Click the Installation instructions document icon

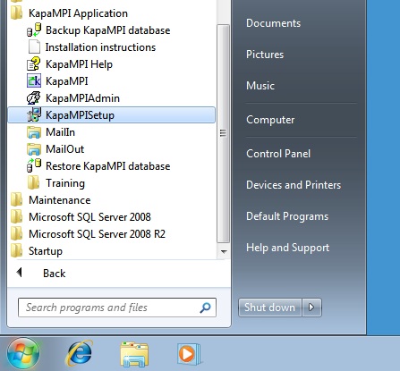(34, 47)
